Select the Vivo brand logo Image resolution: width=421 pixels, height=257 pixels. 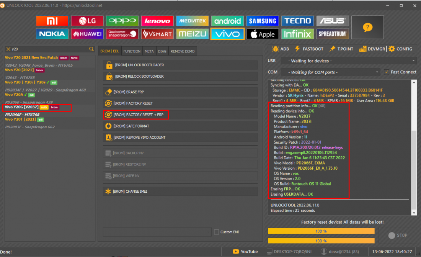tap(227, 34)
